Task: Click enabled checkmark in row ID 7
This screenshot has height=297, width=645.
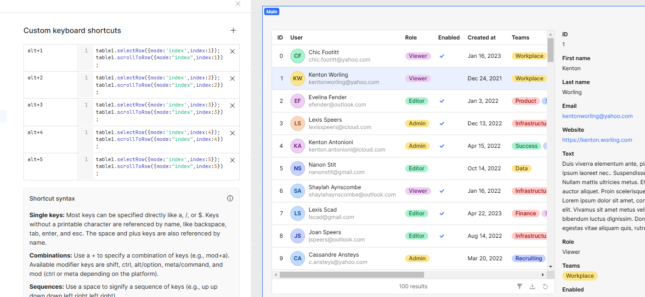Action: pyautogui.click(x=442, y=213)
